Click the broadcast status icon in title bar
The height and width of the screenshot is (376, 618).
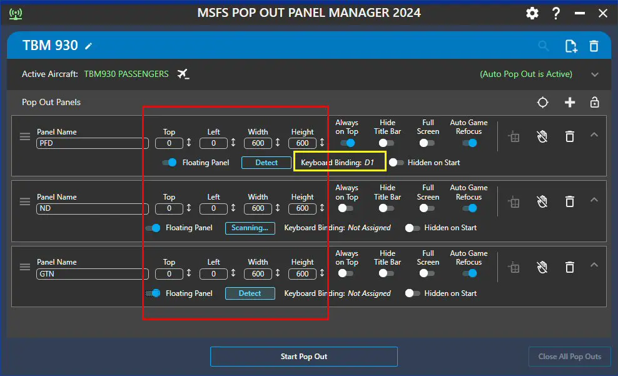pos(16,14)
